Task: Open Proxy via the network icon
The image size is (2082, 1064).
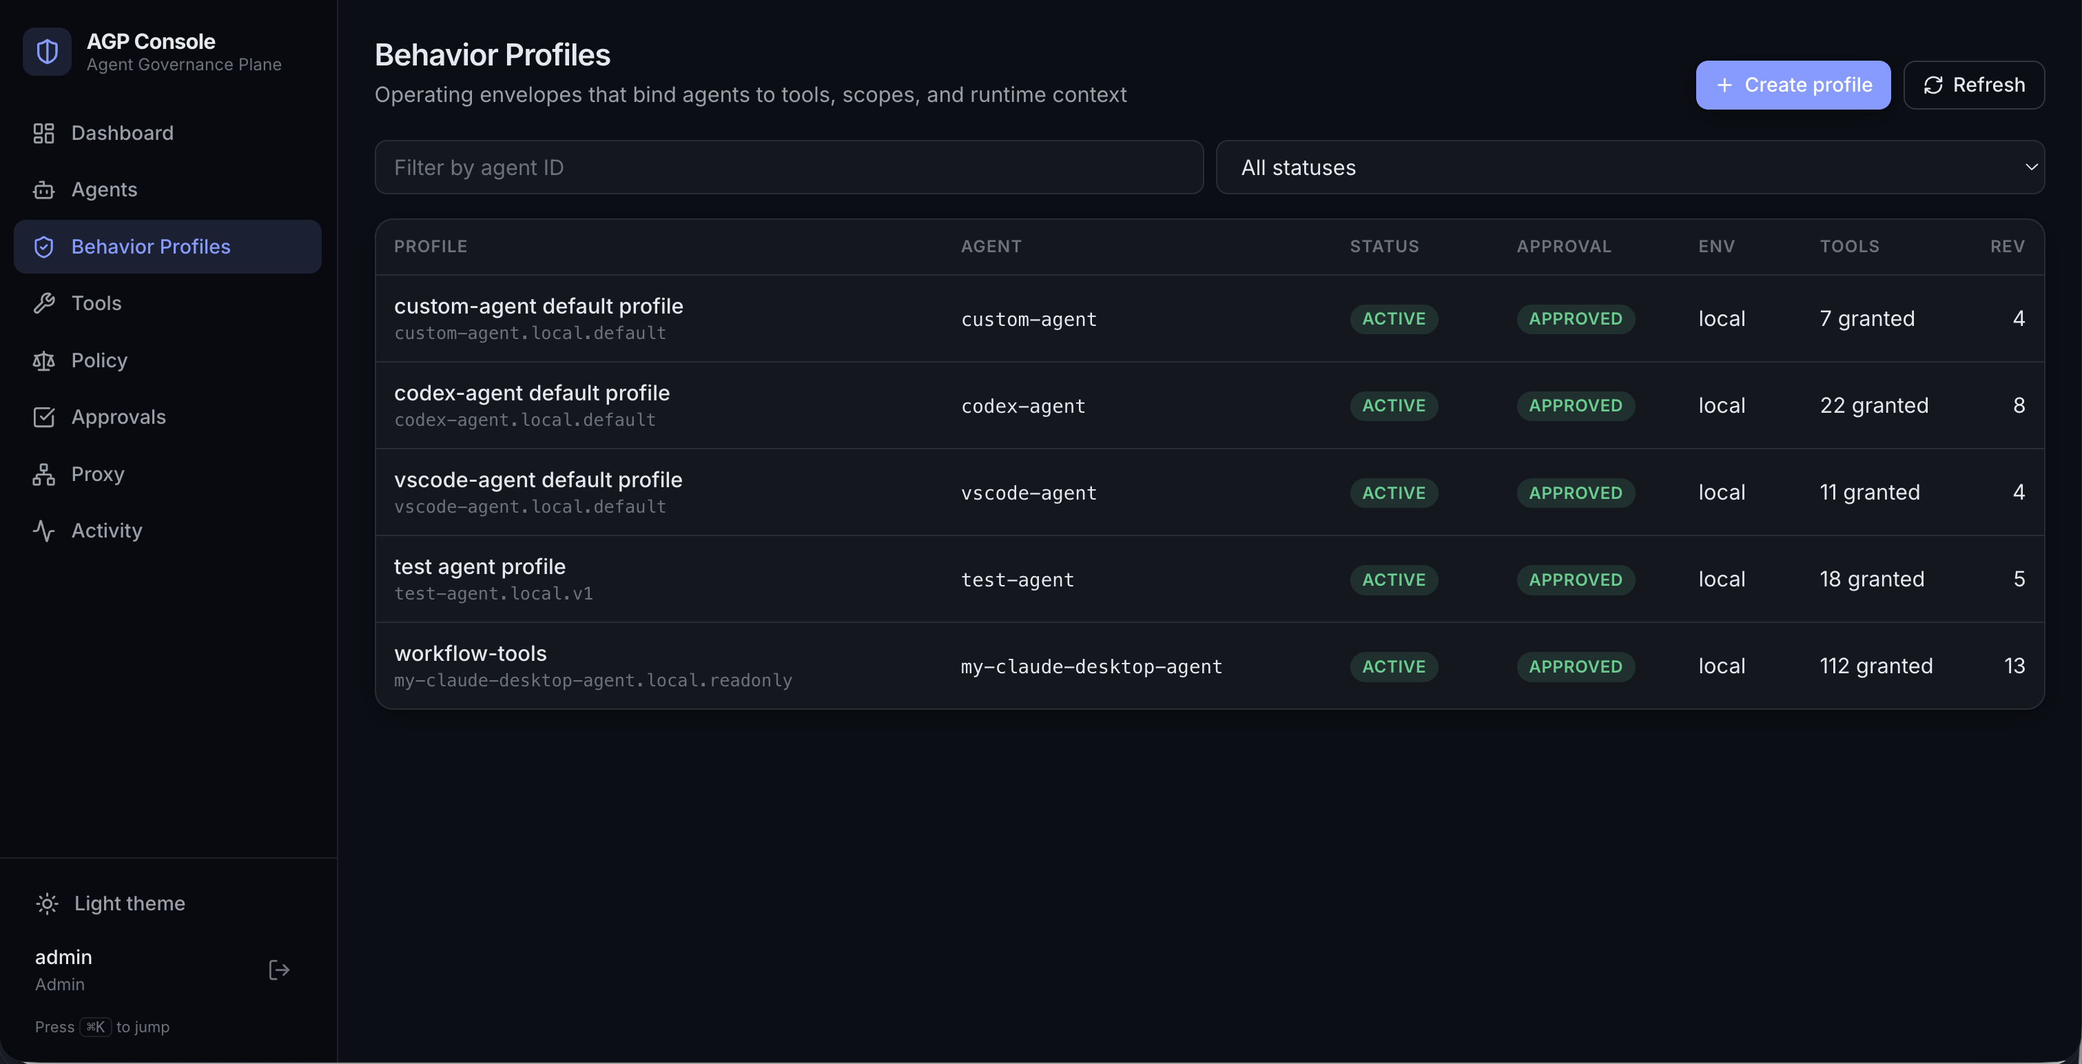Action: (43, 474)
